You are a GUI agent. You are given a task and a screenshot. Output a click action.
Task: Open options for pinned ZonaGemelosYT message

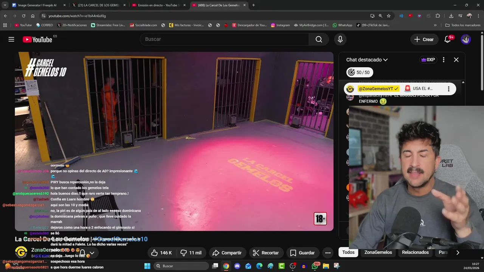(448, 89)
